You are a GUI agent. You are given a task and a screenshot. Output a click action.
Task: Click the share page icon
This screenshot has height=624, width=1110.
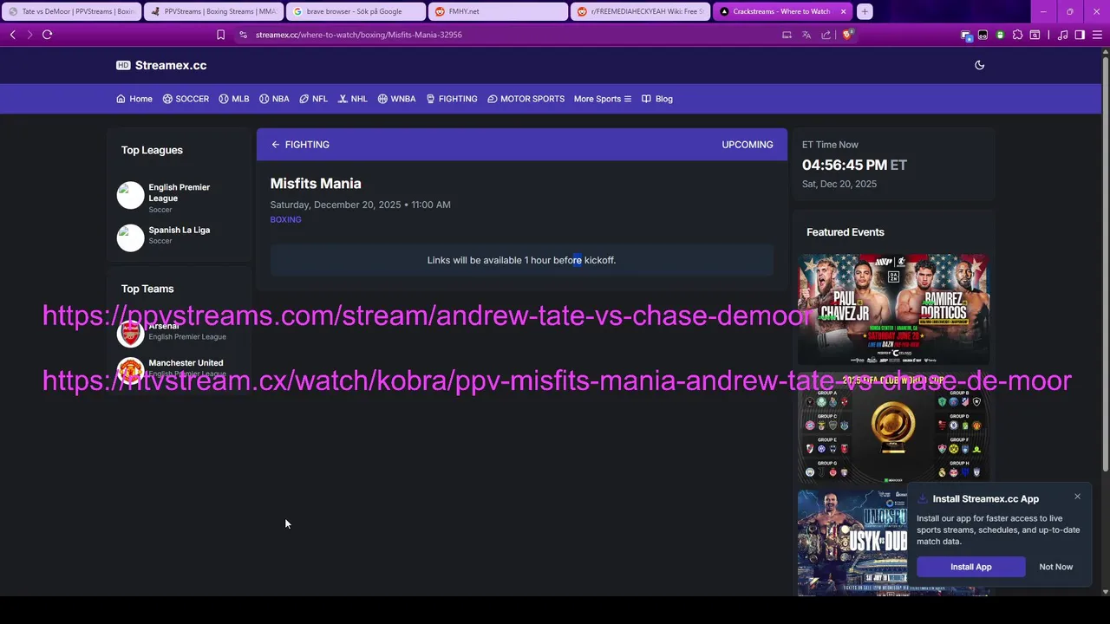click(826, 35)
